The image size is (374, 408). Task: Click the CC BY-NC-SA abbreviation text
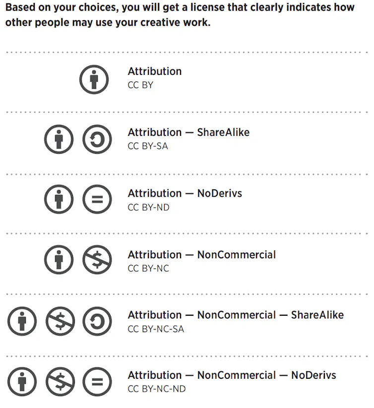[x=156, y=329]
